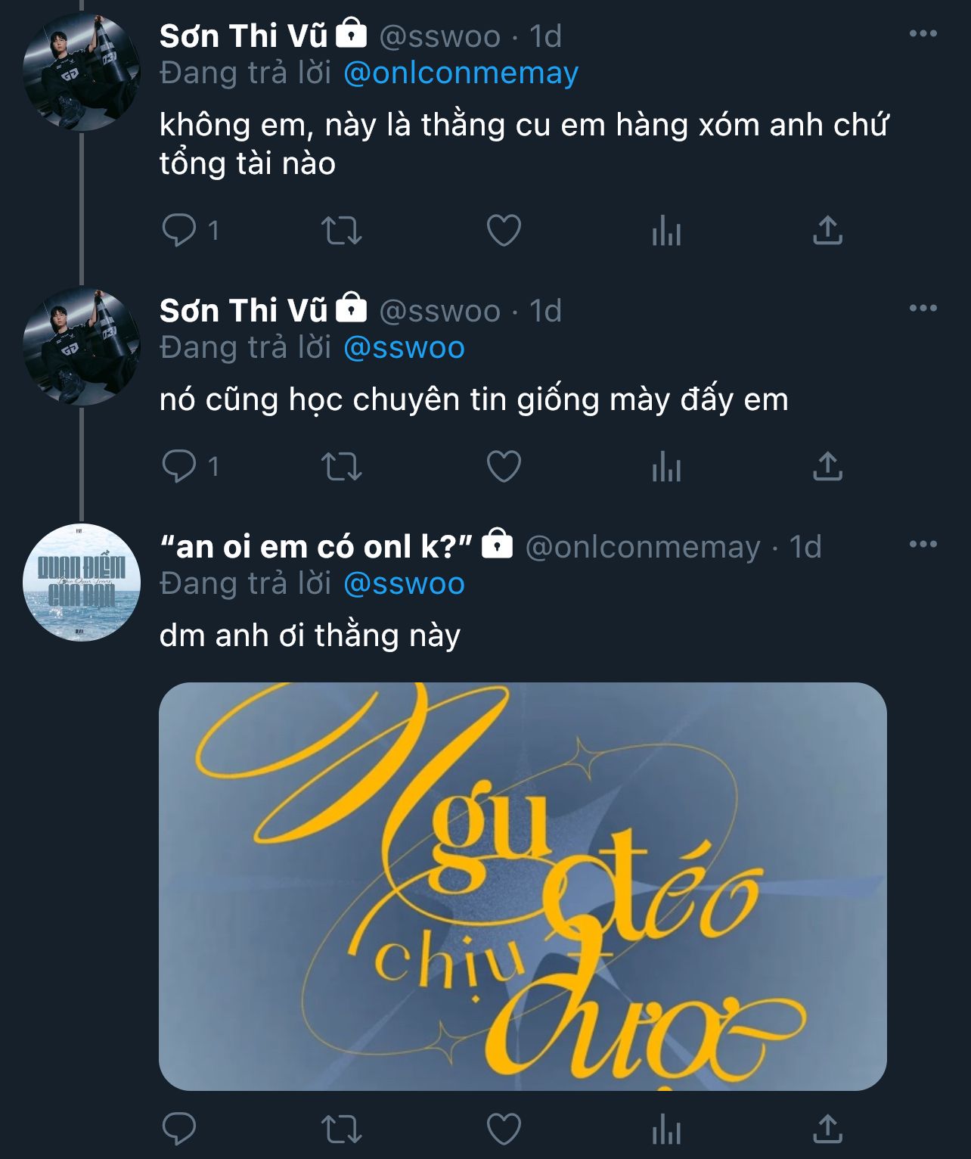Retweet the "không em" tweet
The image size is (971, 1159).
click(x=341, y=230)
